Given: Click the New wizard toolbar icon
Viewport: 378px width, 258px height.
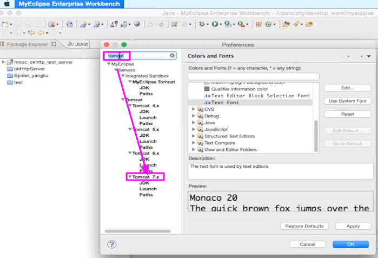Looking at the screenshot, I should [x=5, y=24].
